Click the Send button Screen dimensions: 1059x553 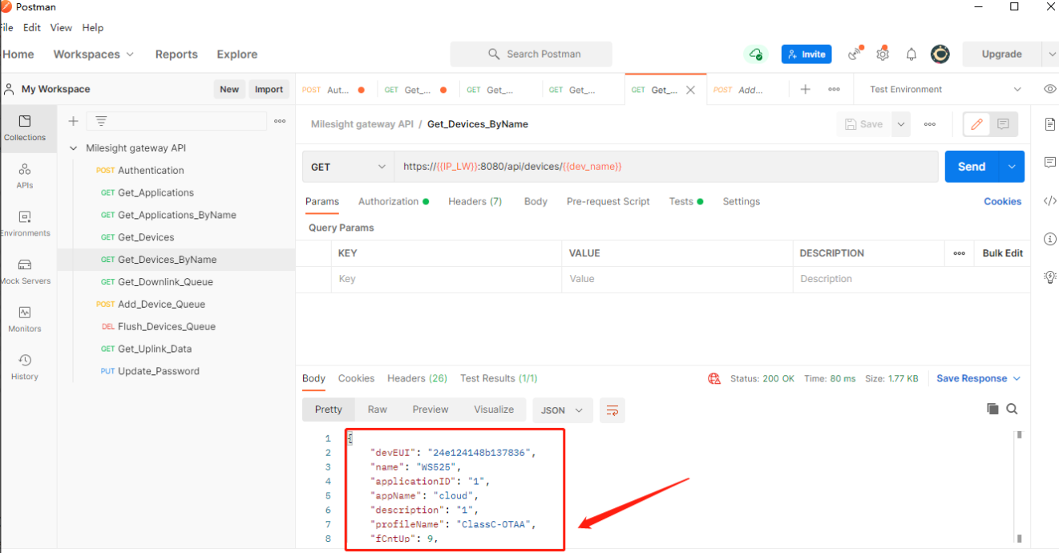[972, 167]
